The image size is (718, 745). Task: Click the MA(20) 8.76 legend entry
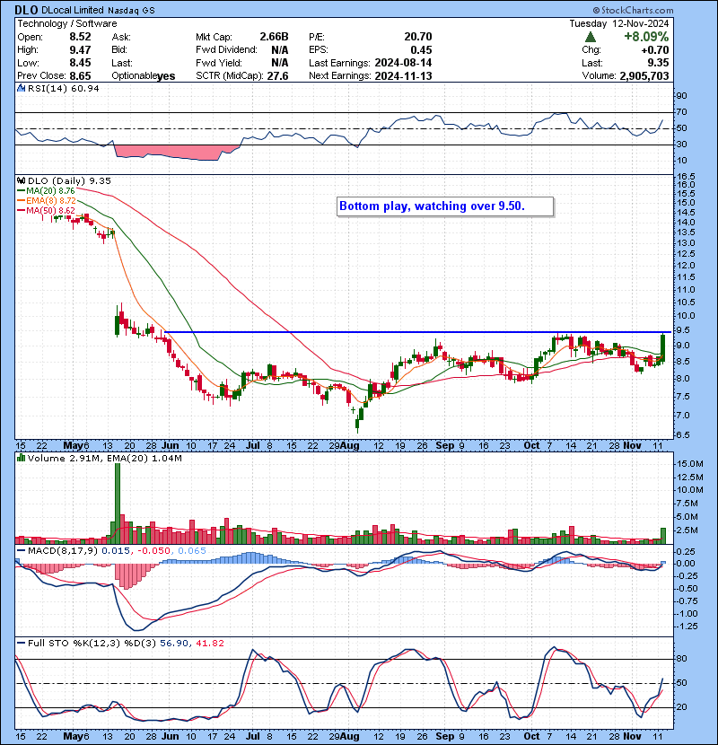click(46, 190)
